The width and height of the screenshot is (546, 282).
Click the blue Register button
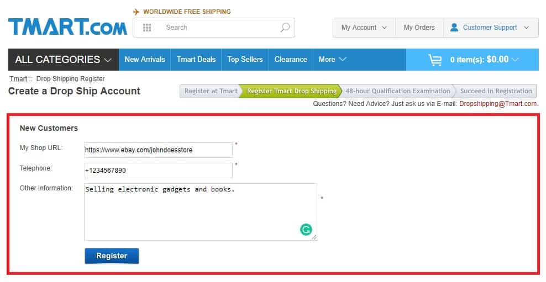click(112, 256)
